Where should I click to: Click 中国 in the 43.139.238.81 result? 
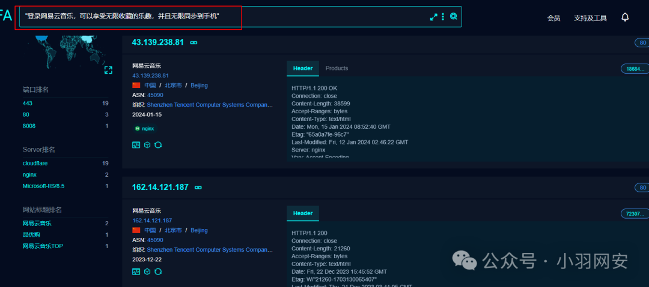tap(150, 86)
